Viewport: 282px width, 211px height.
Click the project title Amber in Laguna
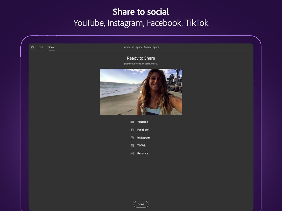[x=142, y=47]
